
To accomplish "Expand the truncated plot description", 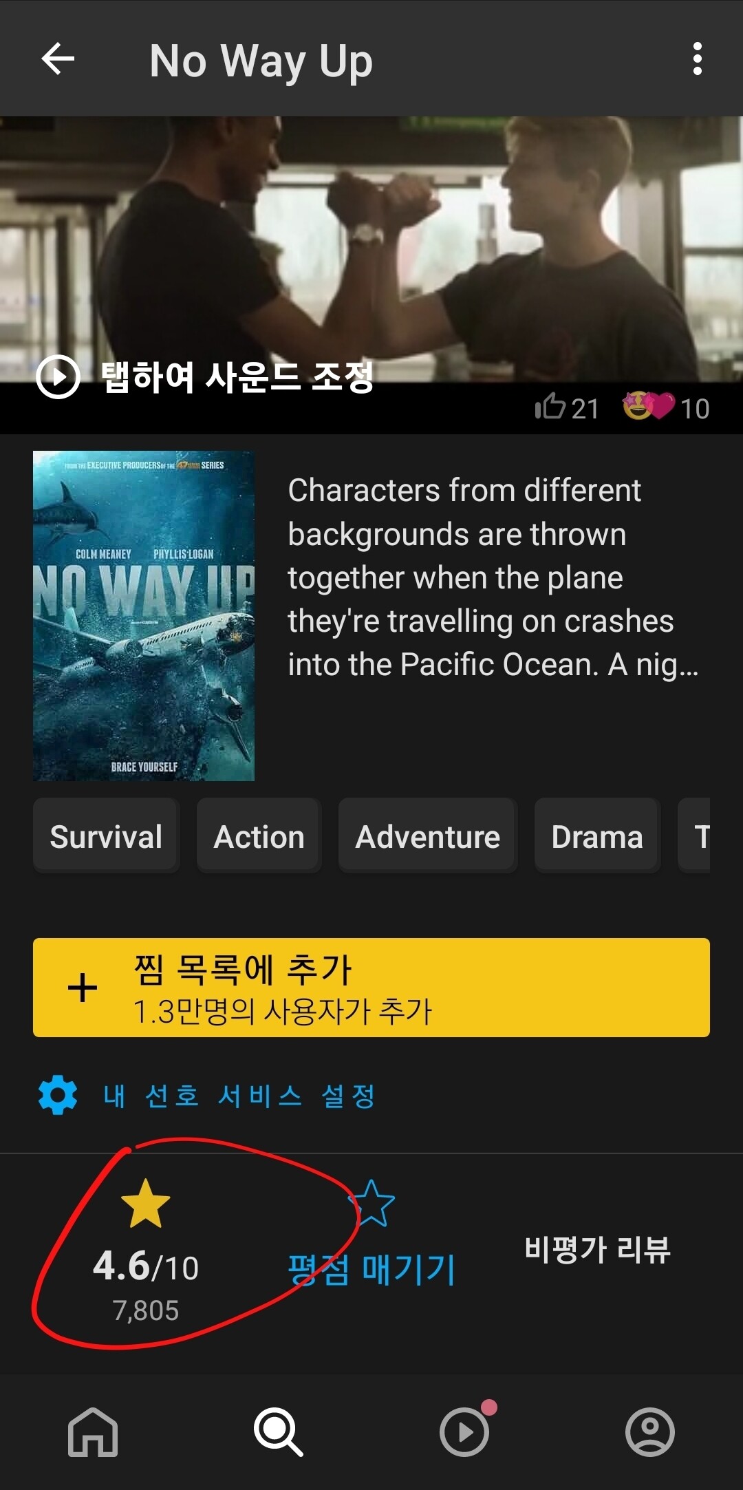I will click(493, 577).
